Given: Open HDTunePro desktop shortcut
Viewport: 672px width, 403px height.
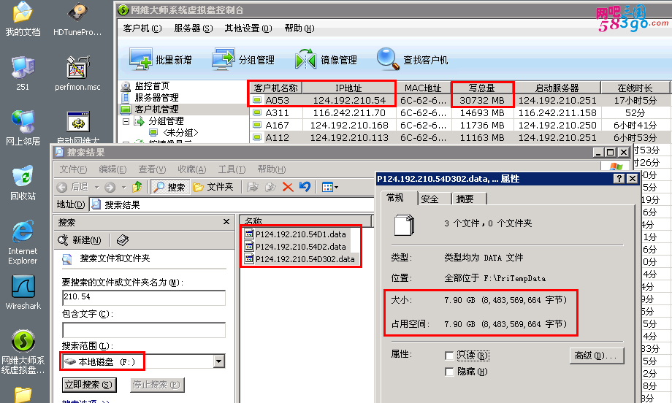Looking at the screenshot, I should click(77, 19).
